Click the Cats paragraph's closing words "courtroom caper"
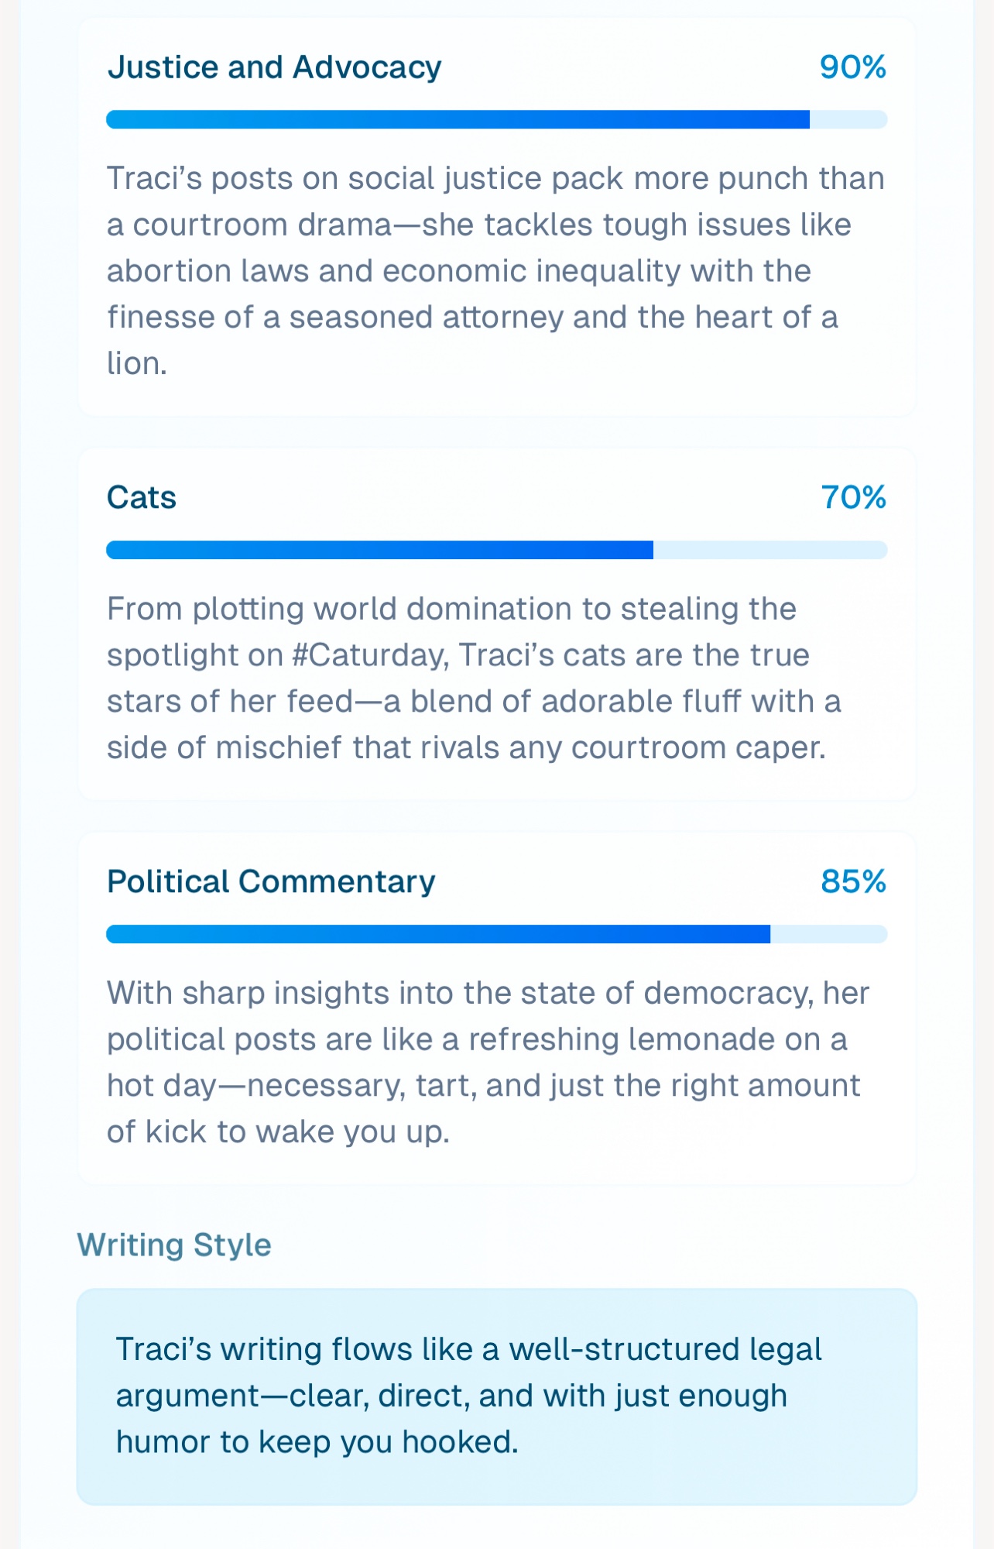 click(x=697, y=748)
